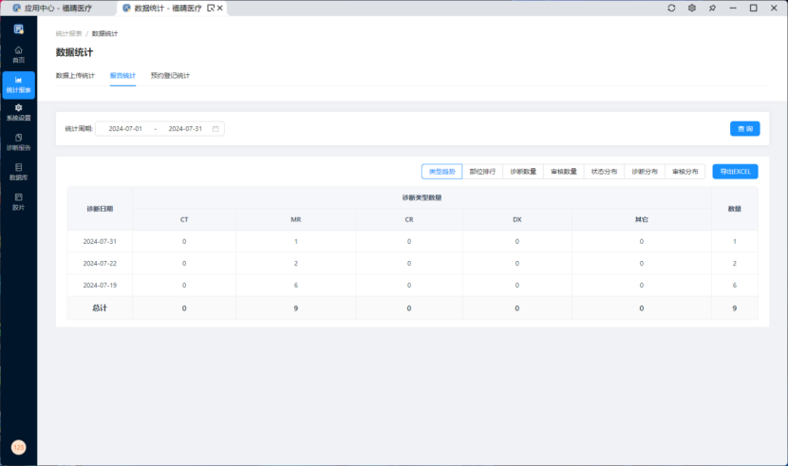Click the refresh icon in title bar
Image resolution: width=788 pixels, height=466 pixels.
671,8
